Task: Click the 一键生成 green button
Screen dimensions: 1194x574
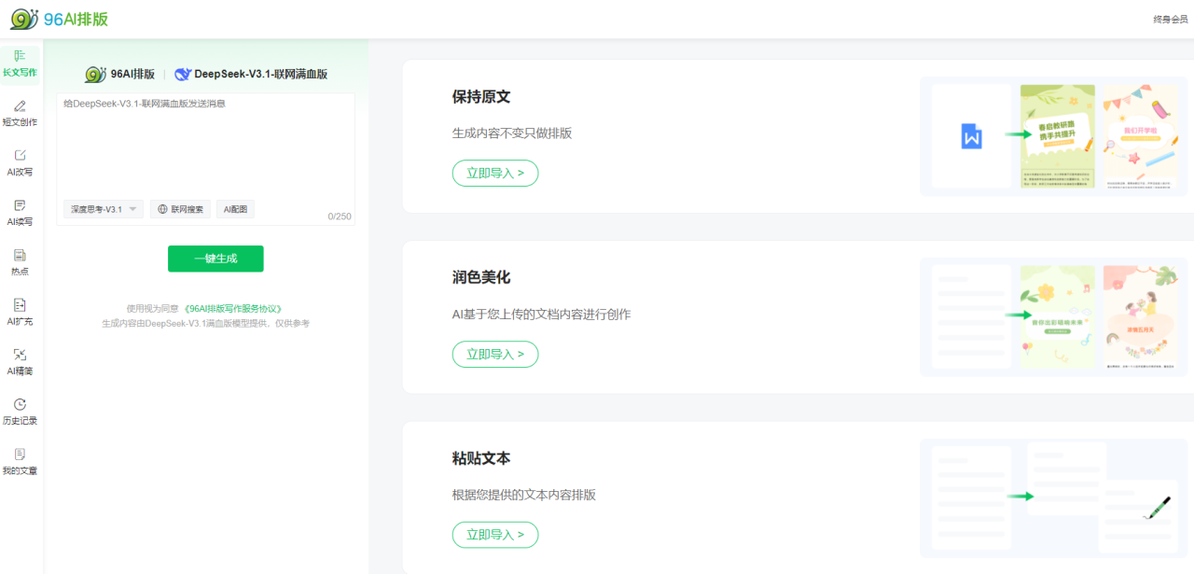Action: (215, 259)
